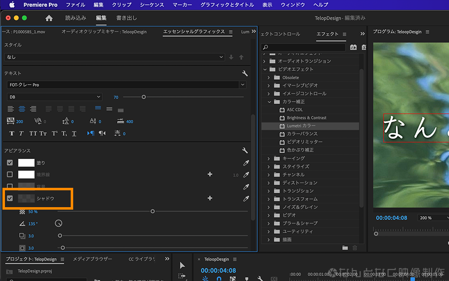Set left-to-right paragraph direction
The image size is (449, 281).
coord(91,133)
